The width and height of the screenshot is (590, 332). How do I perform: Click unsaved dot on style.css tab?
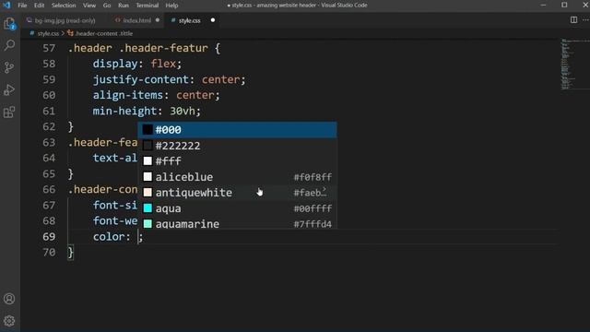[x=213, y=20]
